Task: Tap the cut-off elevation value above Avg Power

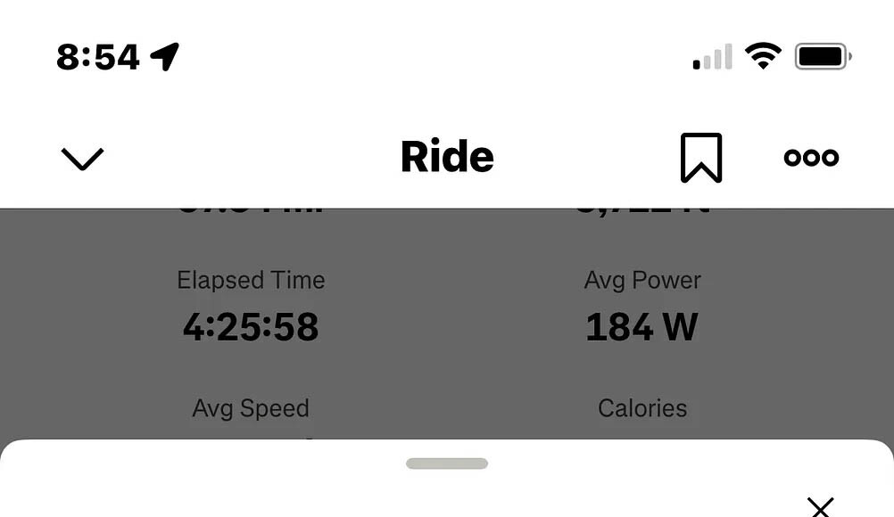Action: (x=642, y=212)
